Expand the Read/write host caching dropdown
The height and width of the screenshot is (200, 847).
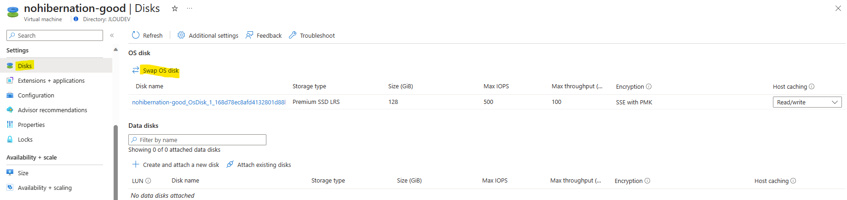(x=807, y=102)
